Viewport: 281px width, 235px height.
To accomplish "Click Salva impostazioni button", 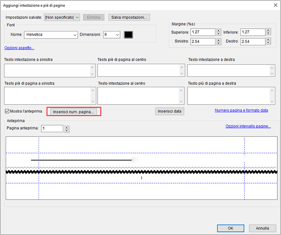I will (x=129, y=17).
